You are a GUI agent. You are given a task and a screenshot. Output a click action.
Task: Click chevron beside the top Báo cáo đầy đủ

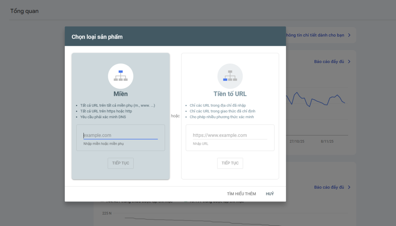point(350,61)
